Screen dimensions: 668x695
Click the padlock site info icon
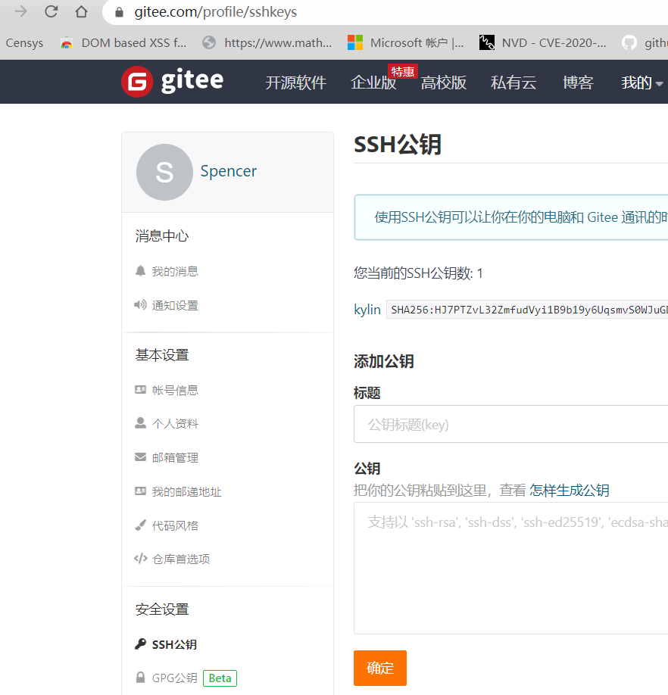click(119, 12)
